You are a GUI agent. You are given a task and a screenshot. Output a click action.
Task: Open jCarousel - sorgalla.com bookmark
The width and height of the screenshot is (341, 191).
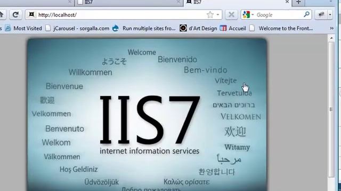coord(77,28)
